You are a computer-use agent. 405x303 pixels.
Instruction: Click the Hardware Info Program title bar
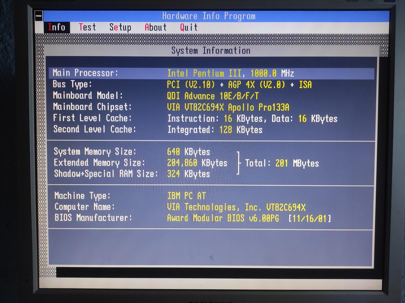click(209, 16)
